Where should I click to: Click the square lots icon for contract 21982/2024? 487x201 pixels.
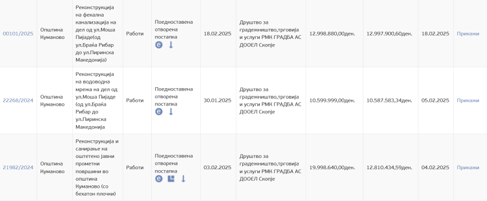click(x=171, y=179)
